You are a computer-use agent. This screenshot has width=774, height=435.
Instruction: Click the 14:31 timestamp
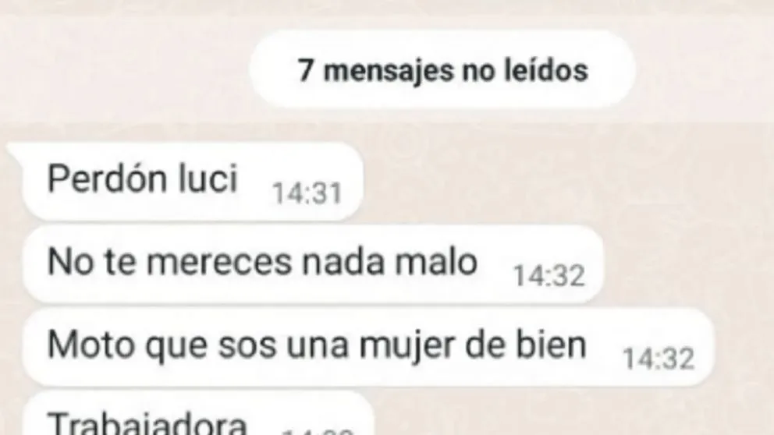point(307,193)
